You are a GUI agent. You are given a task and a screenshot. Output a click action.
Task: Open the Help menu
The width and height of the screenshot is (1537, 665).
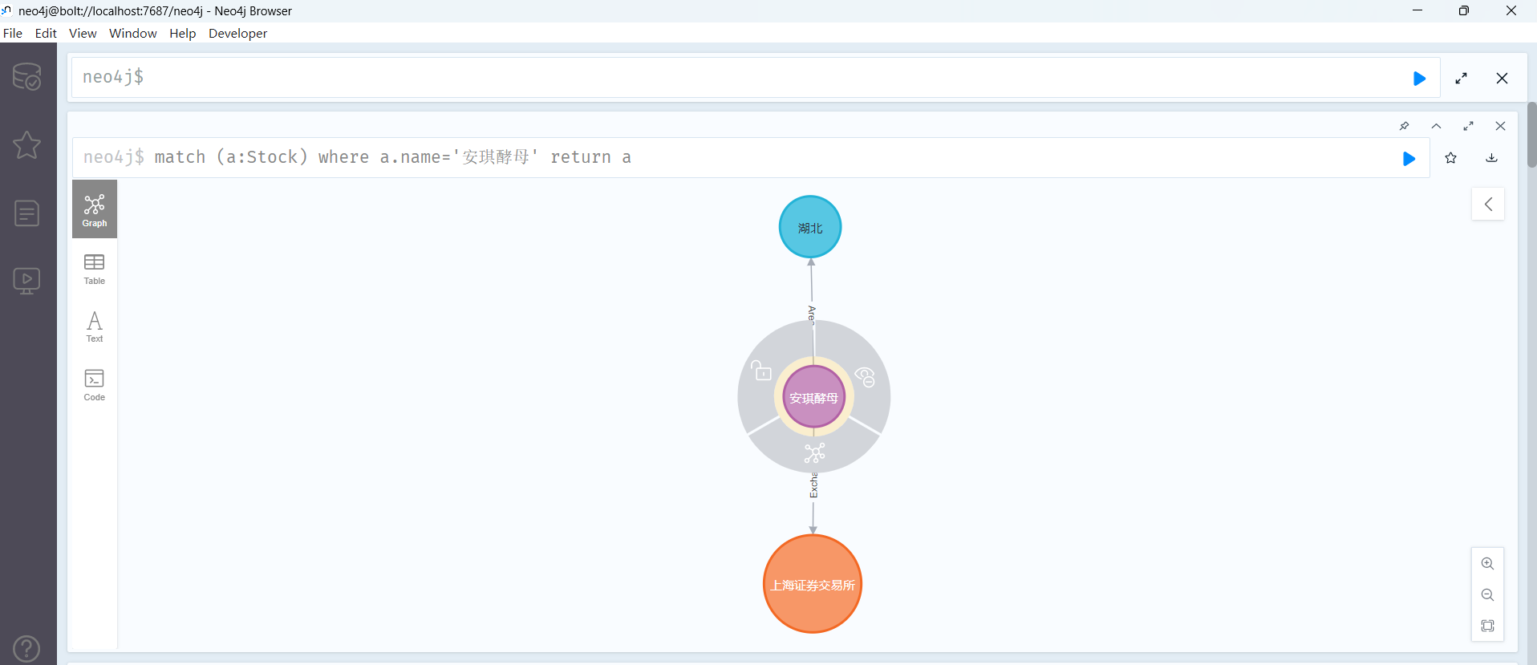pos(182,33)
